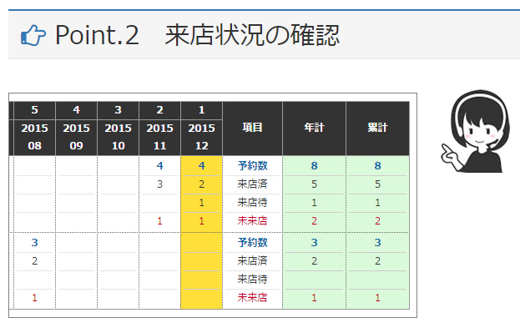Select the 年計 column header

coord(314,129)
